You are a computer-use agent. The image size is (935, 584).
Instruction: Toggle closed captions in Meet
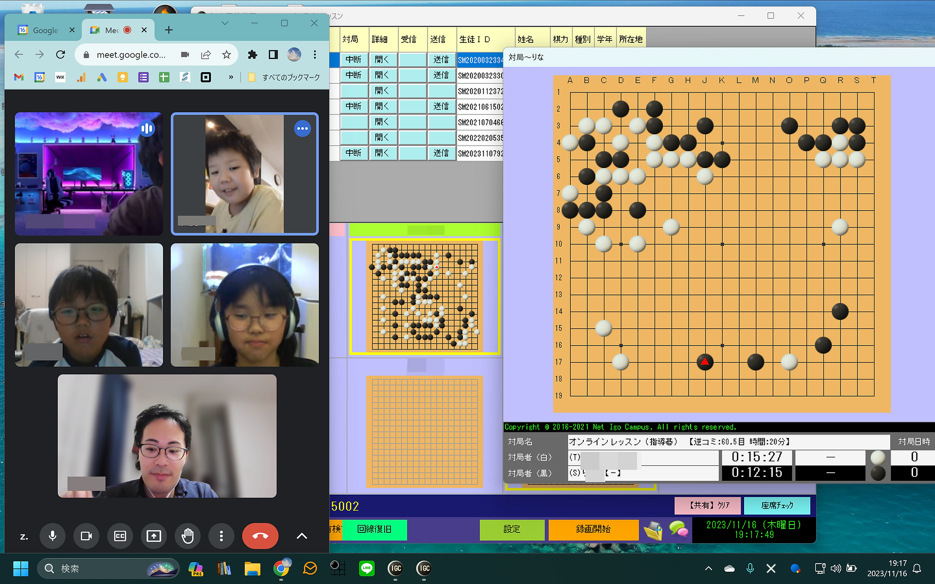(120, 536)
